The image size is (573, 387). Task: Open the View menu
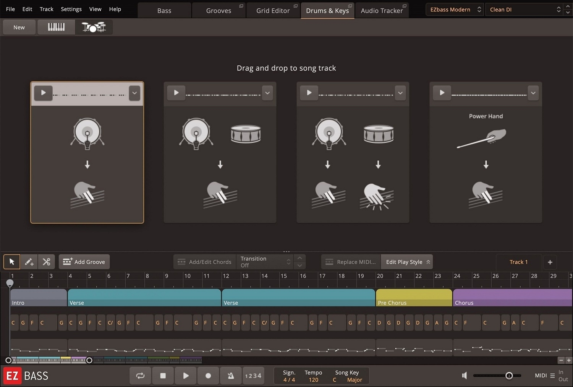point(95,9)
